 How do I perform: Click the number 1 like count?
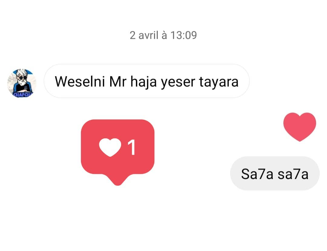132,147
